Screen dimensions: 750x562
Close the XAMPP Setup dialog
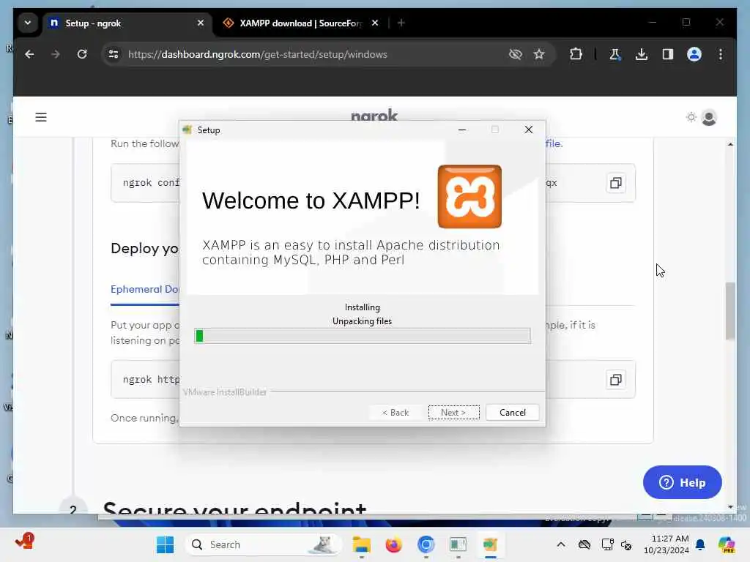tap(529, 130)
